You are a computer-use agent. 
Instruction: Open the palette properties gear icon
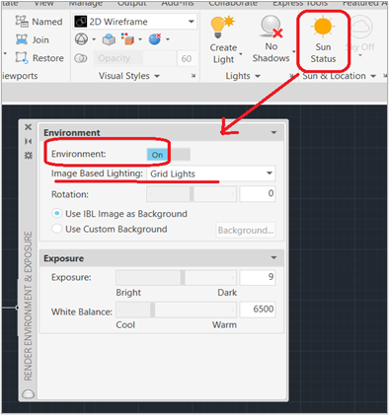[x=29, y=156]
